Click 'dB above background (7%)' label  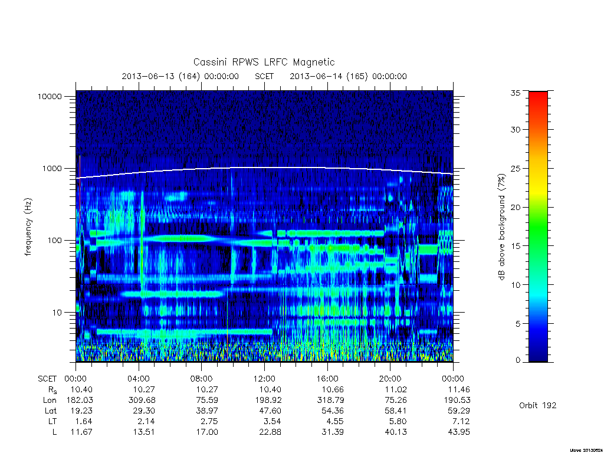point(501,227)
